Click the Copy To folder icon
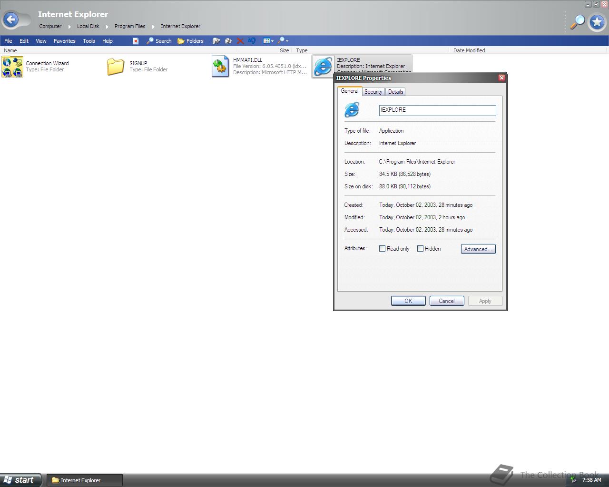 point(228,41)
